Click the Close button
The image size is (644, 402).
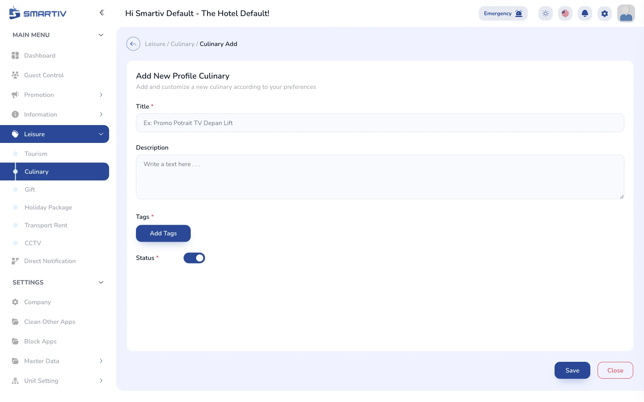coord(615,370)
